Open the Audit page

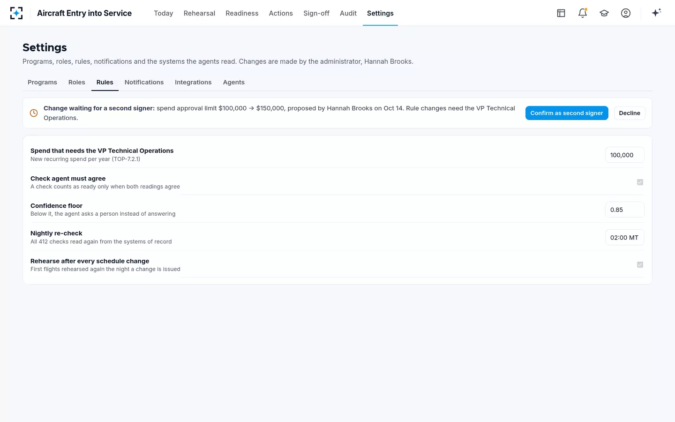point(348,13)
